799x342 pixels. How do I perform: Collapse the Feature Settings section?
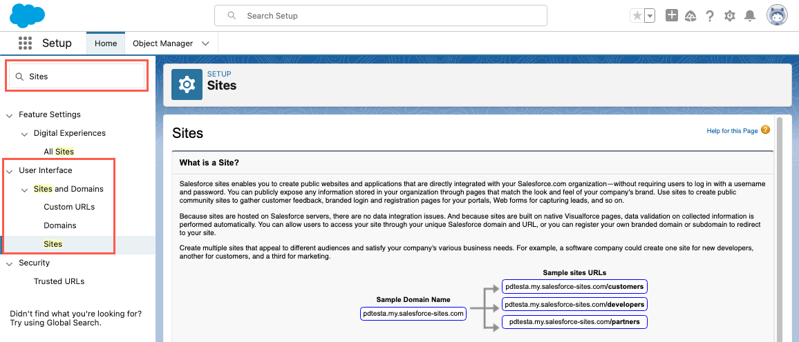(10, 114)
